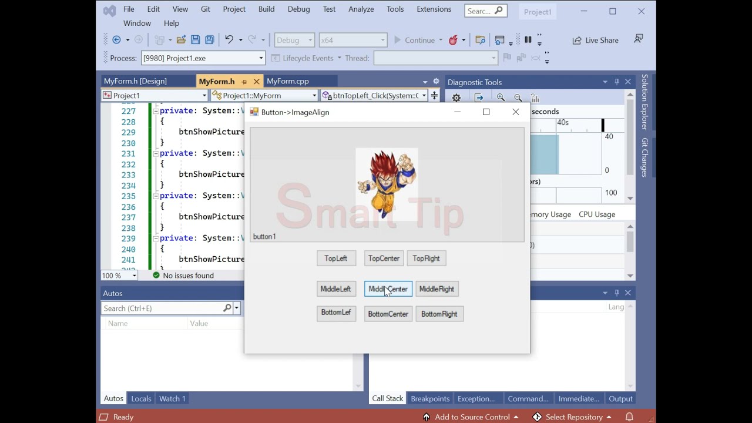752x423 pixels.
Task: Click editor tab settings gear icon
Action: (x=436, y=81)
